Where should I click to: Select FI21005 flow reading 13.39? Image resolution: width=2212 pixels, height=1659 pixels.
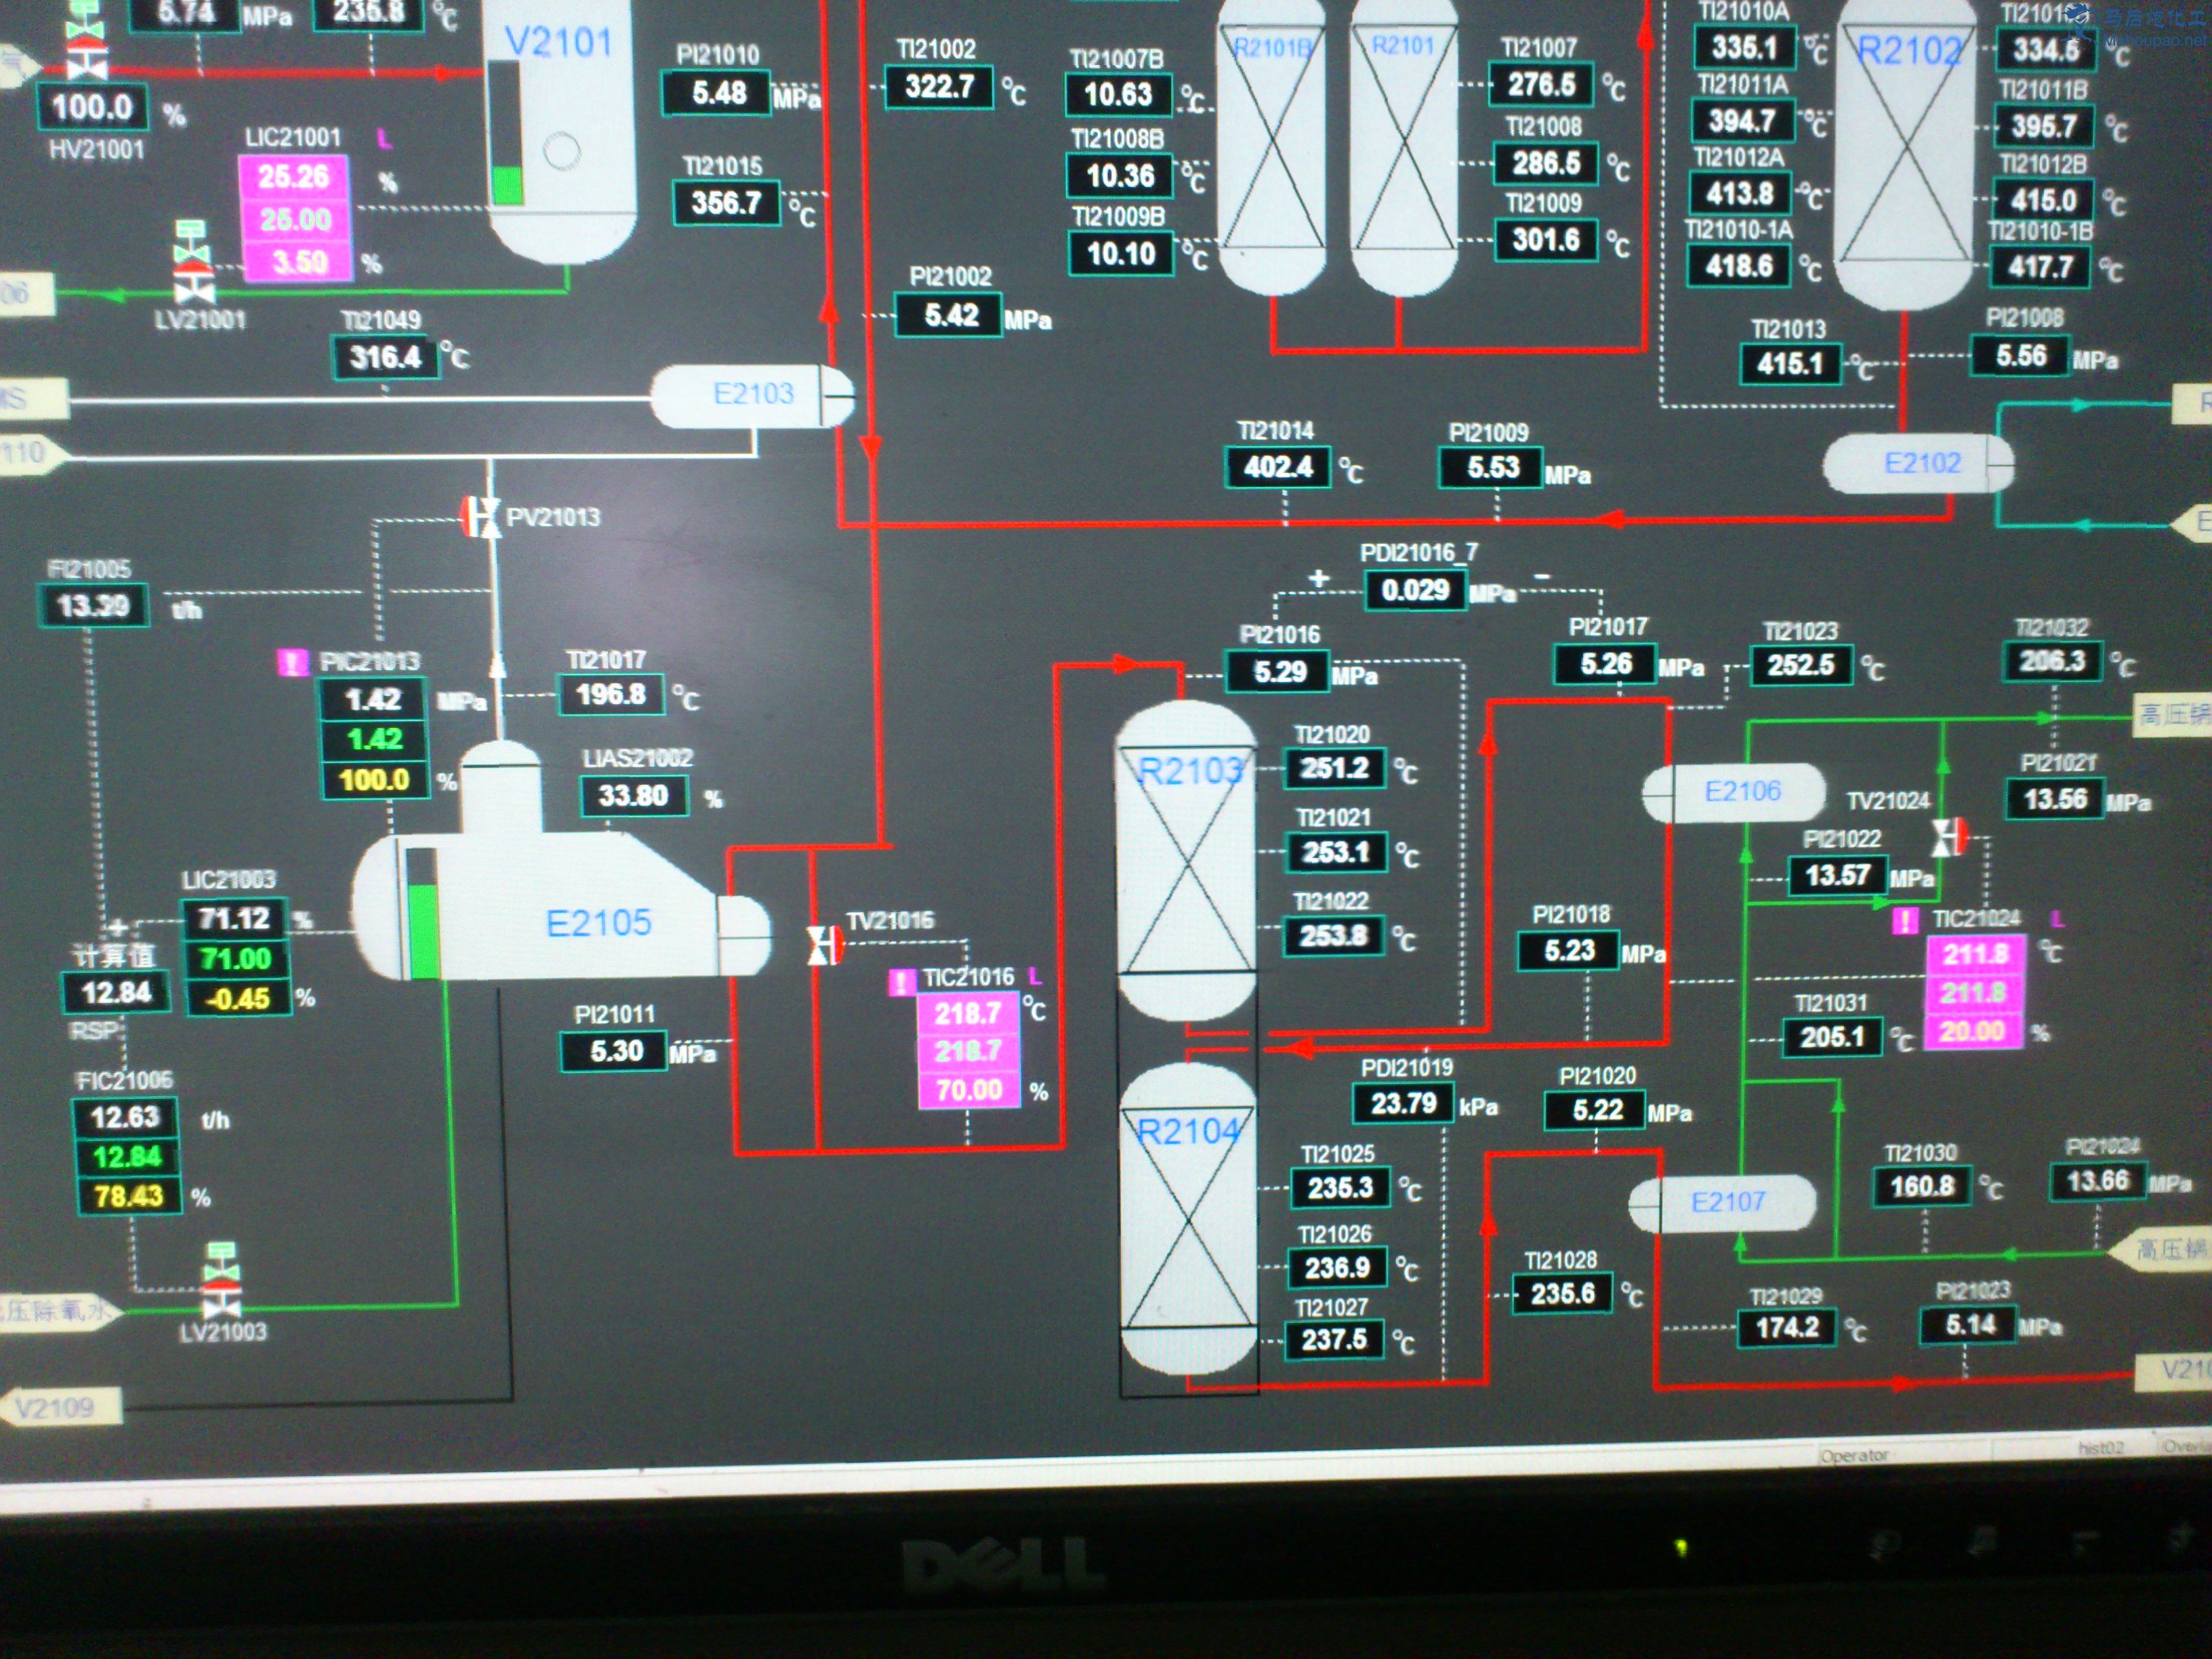[92, 606]
